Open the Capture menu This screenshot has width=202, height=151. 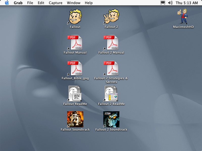pos(56,3)
